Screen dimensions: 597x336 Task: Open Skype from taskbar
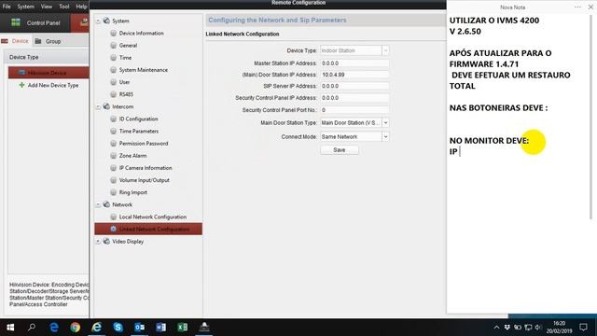pos(118,328)
